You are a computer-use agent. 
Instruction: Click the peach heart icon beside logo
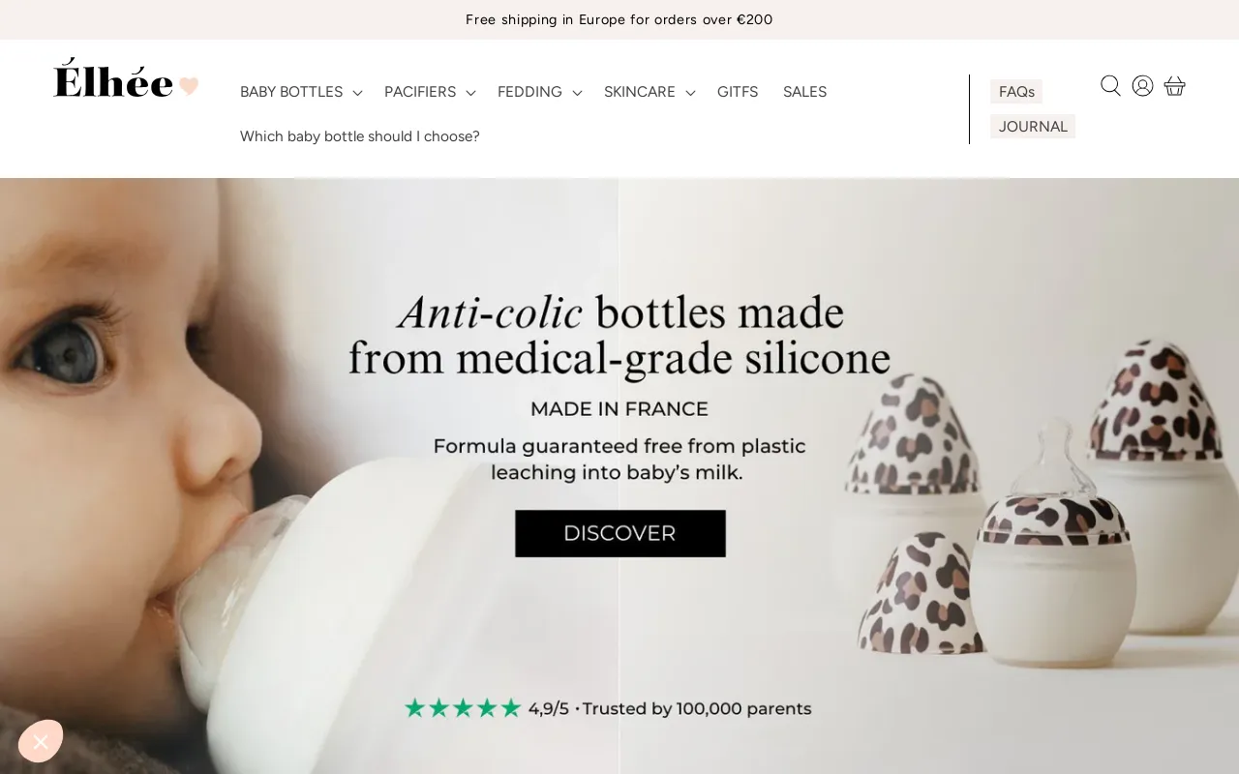[x=189, y=86]
